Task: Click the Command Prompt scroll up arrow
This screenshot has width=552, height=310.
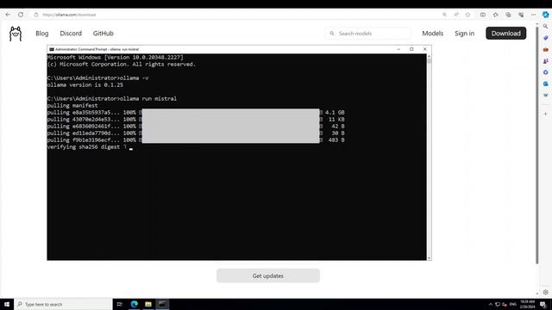Action: (429, 56)
